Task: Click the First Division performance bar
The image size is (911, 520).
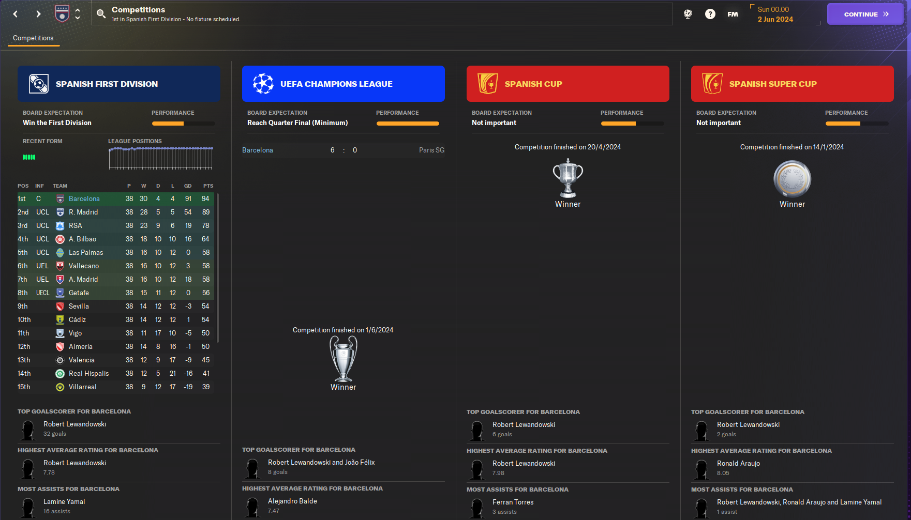Action: pos(183,124)
